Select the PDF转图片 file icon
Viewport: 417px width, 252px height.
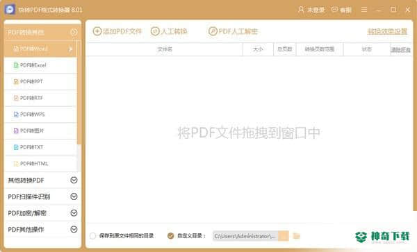click(x=16, y=131)
